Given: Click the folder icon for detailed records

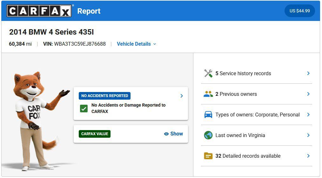Looking at the screenshot, I should click(208, 156).
